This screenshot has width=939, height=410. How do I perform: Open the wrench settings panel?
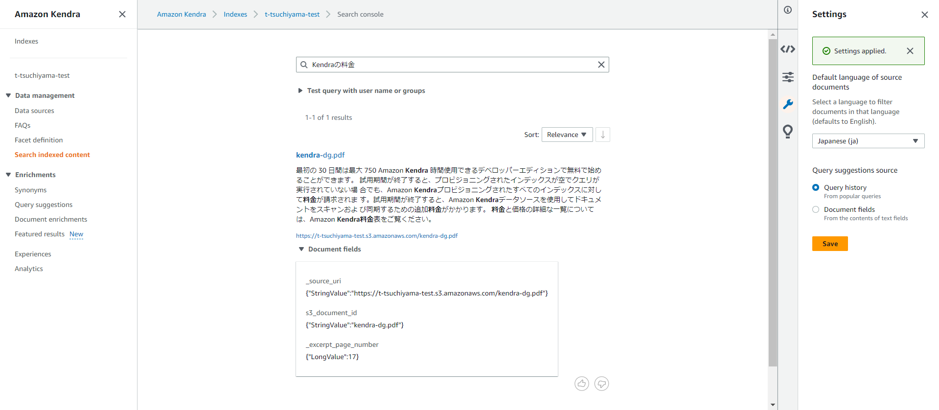(788, 104)
